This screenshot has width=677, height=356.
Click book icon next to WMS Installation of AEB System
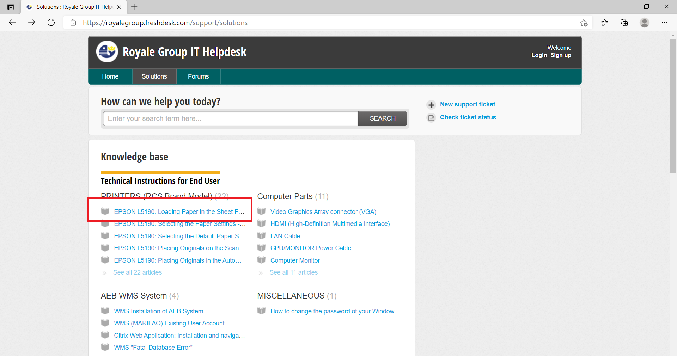(x=105, y=311)
